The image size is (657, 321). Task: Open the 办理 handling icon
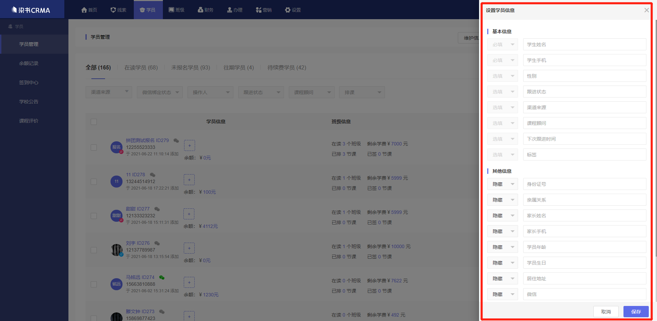(230, 10)
